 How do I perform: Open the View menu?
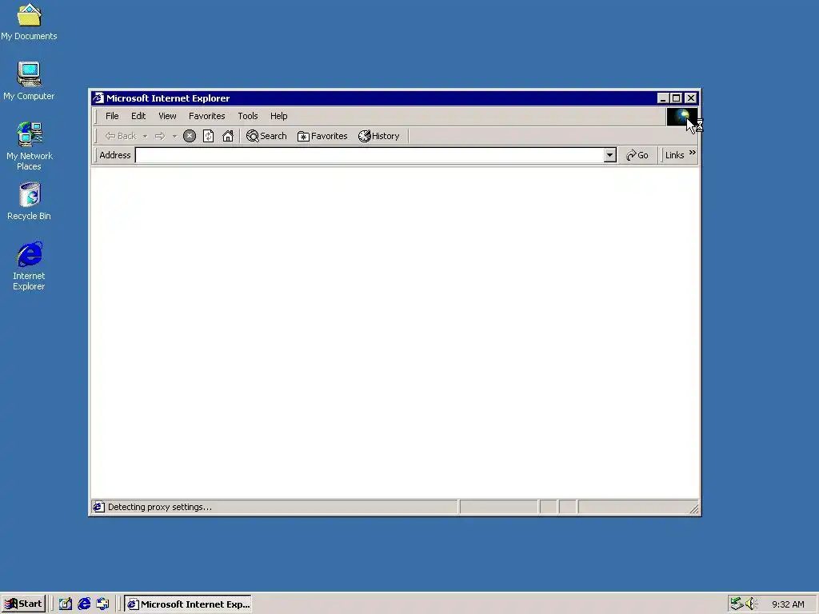click(x=168, y=116)
